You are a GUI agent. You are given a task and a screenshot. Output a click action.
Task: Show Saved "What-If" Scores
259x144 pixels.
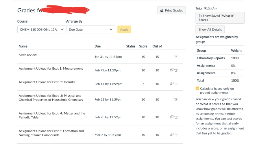click(220, 18)
